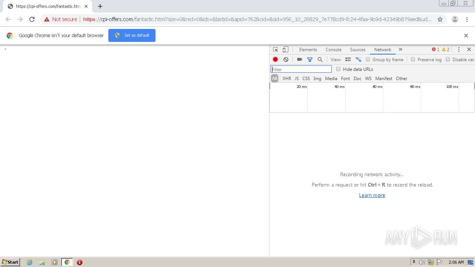Filter requests by WS
475x267 pixels.
368,79
